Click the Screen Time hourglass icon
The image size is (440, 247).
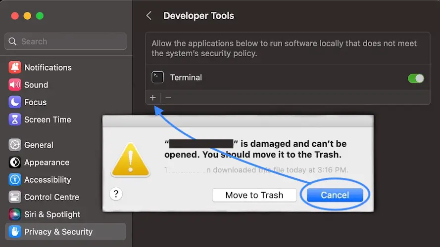[x=14, y=120]
